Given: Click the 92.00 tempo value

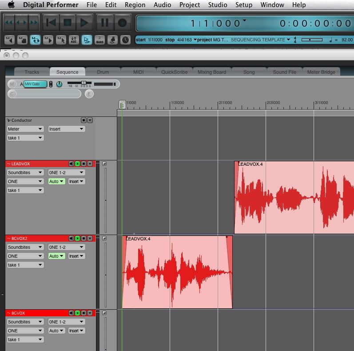Looking at the screenshot, I should pyautogui.click(x=347, y=40).
